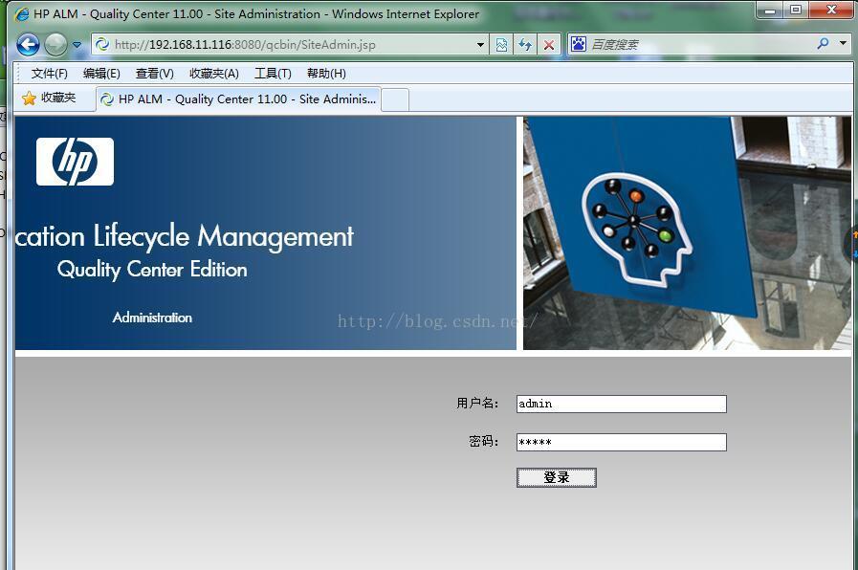
Task: Open the 帮助(H) menu
Action: click(x=326, y=74)
